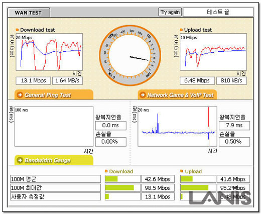The image size is (261, 214).
Task: Click the bullet beside Bandwidth Gauge Download label
Action: (x=106, y=171)
